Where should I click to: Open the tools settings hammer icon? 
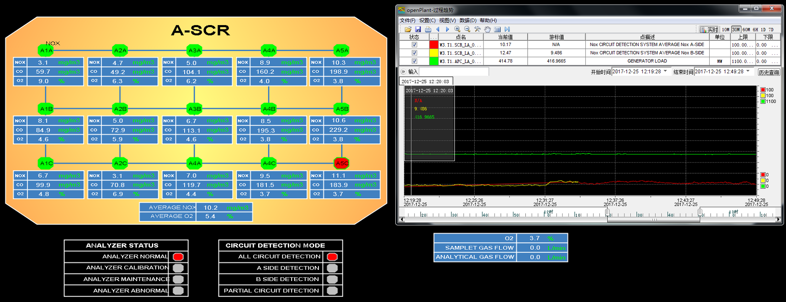[x=477, y=29]
